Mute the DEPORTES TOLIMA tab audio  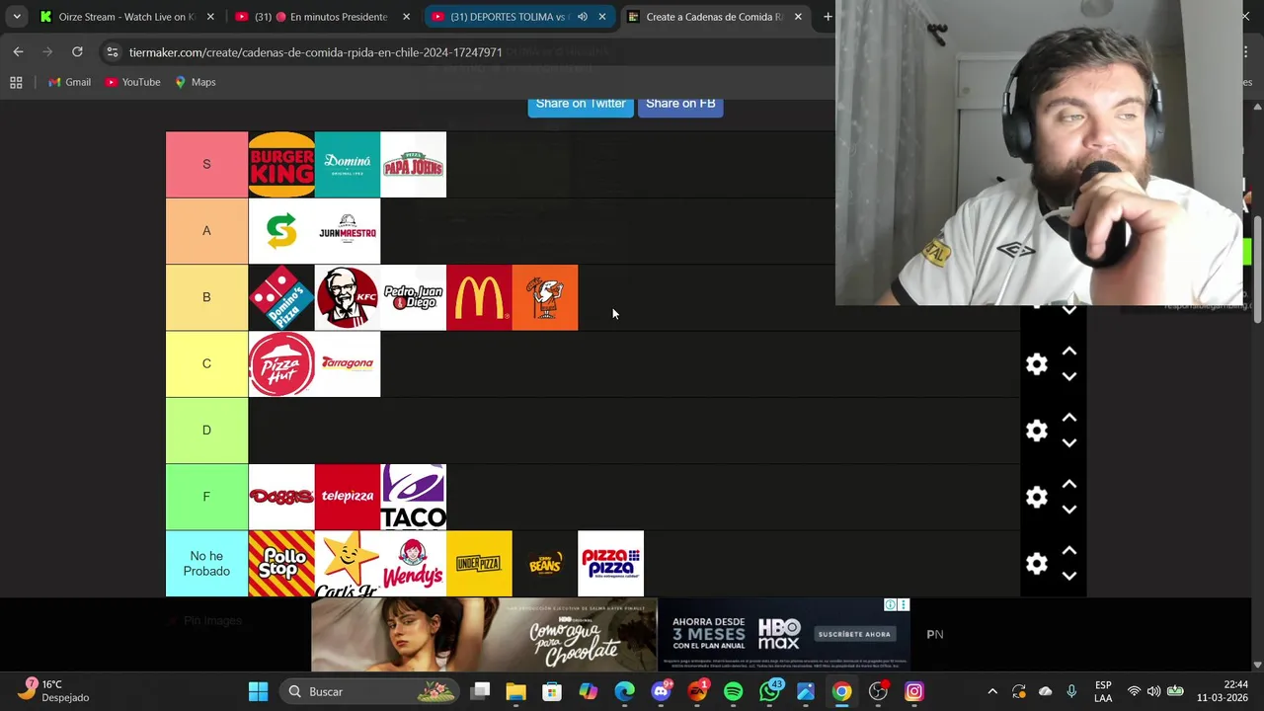(x=583, y=17)
